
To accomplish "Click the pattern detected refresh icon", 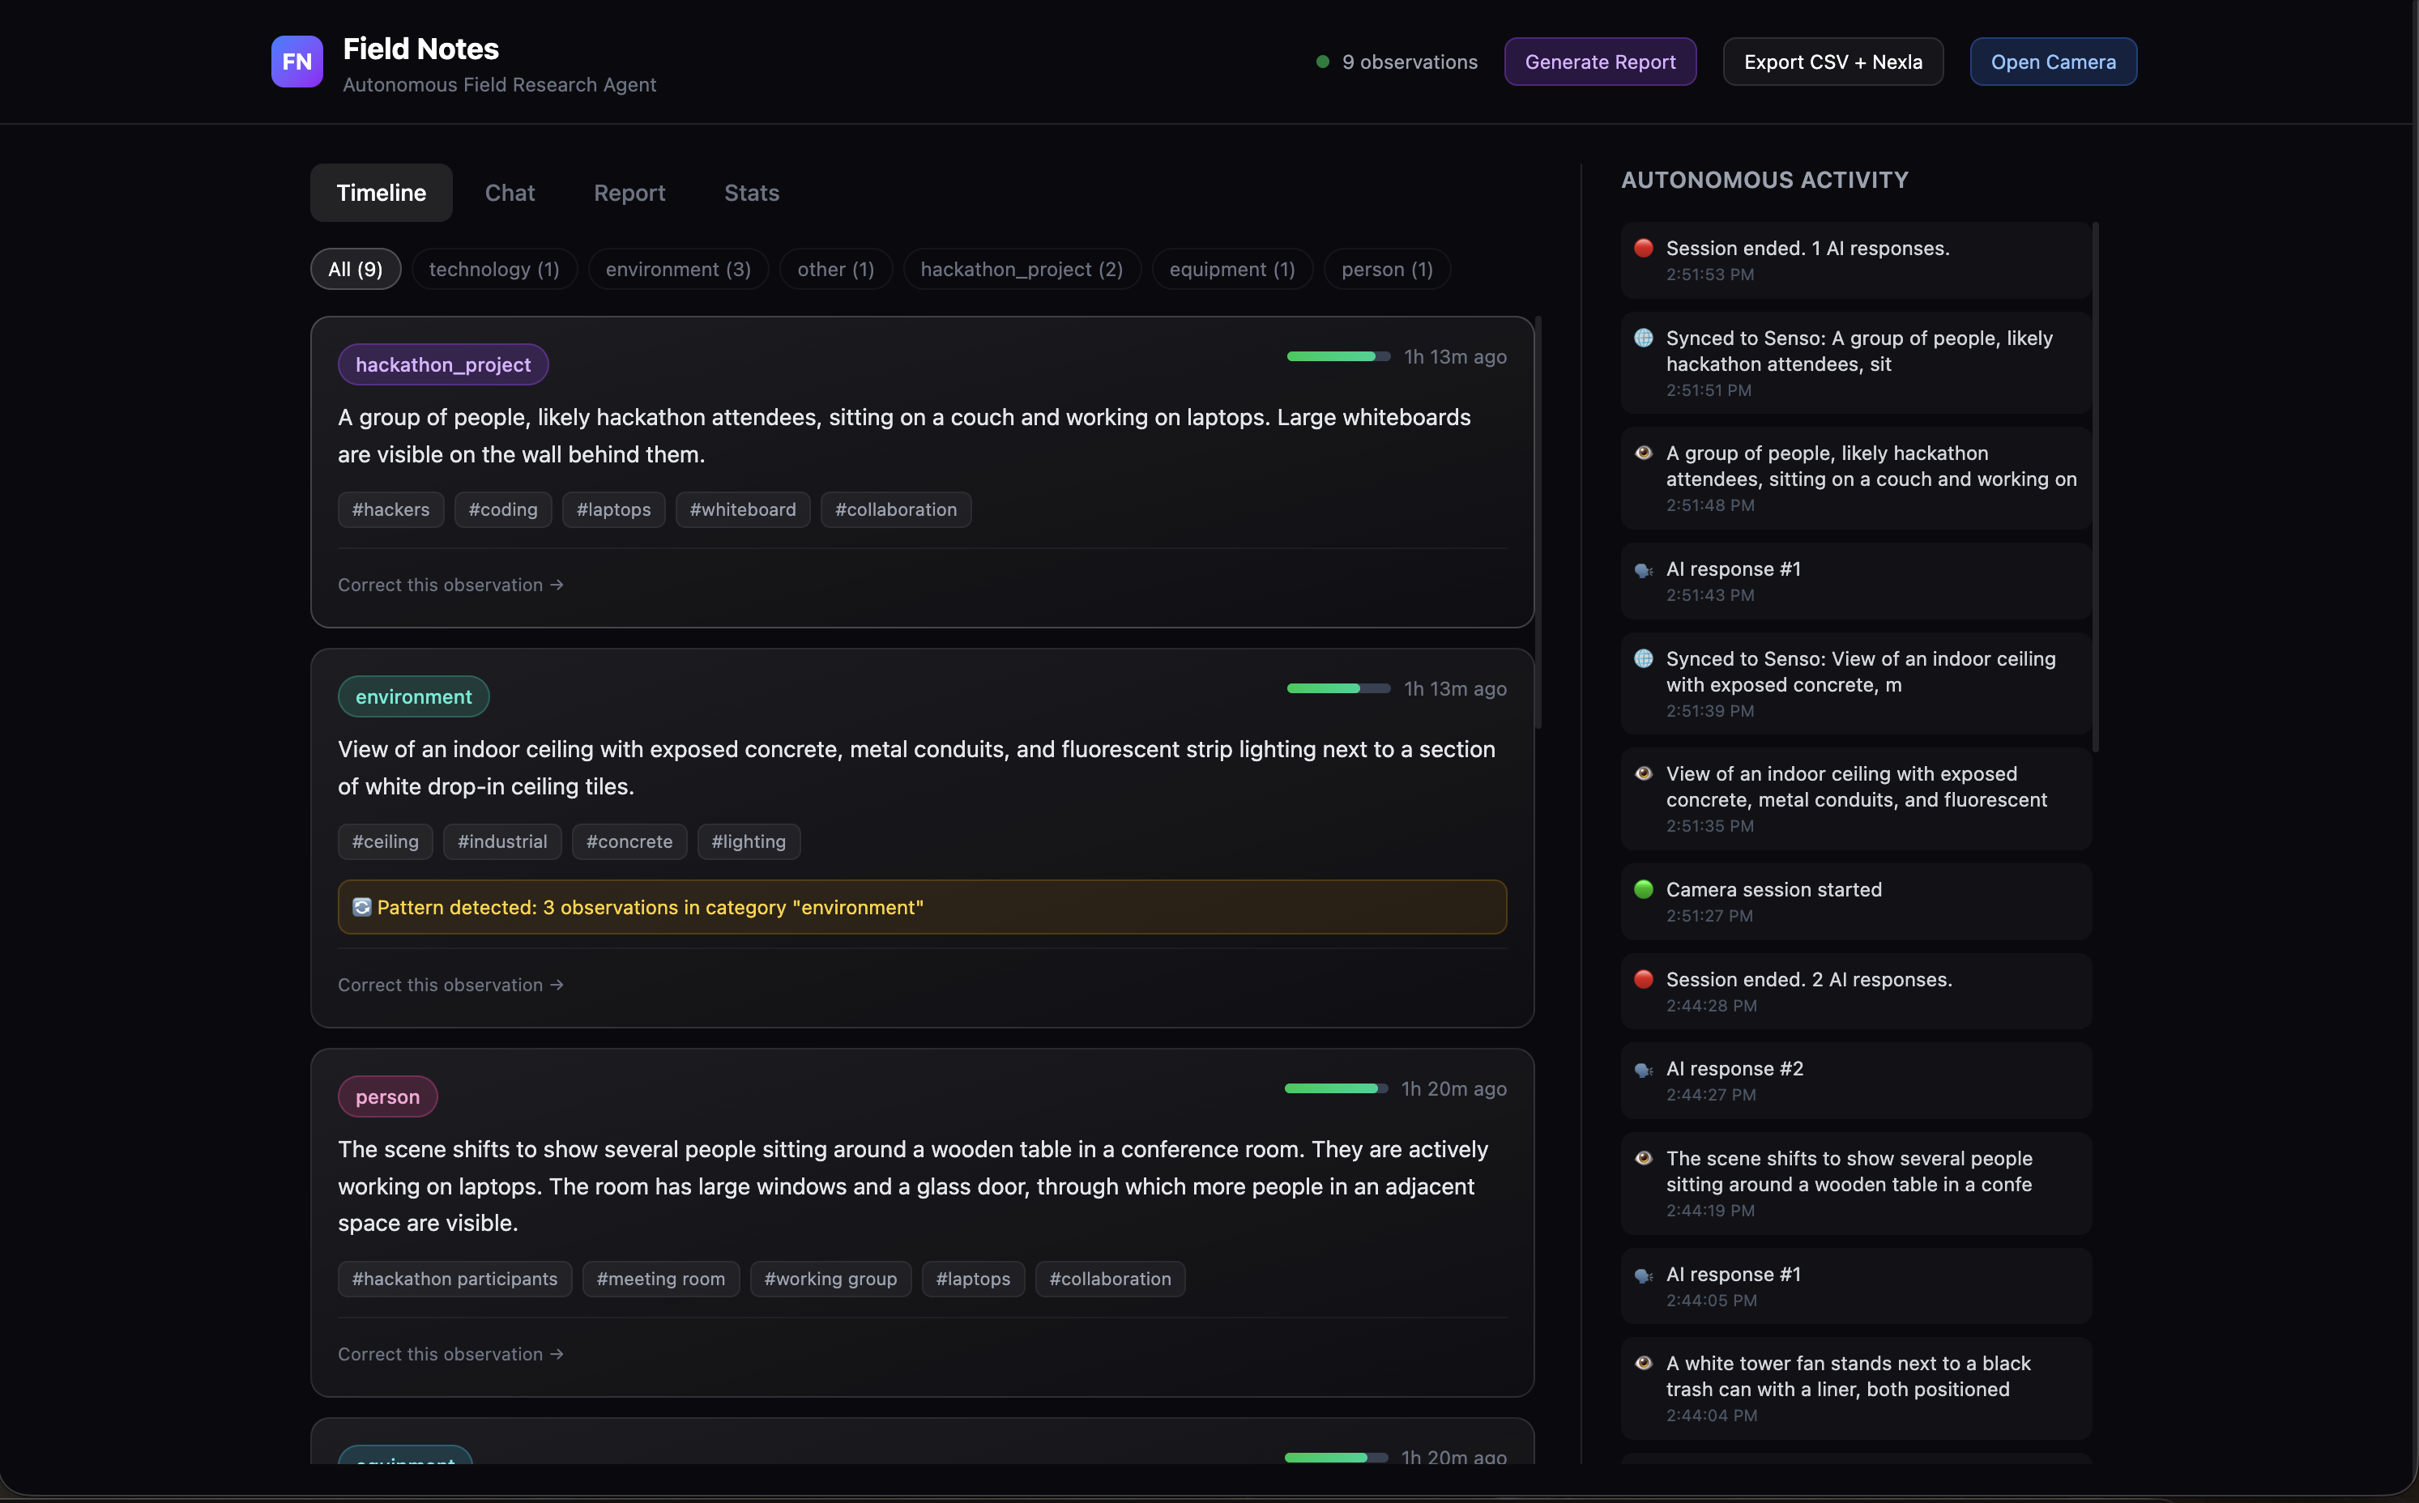I will [x=362, y=908].
